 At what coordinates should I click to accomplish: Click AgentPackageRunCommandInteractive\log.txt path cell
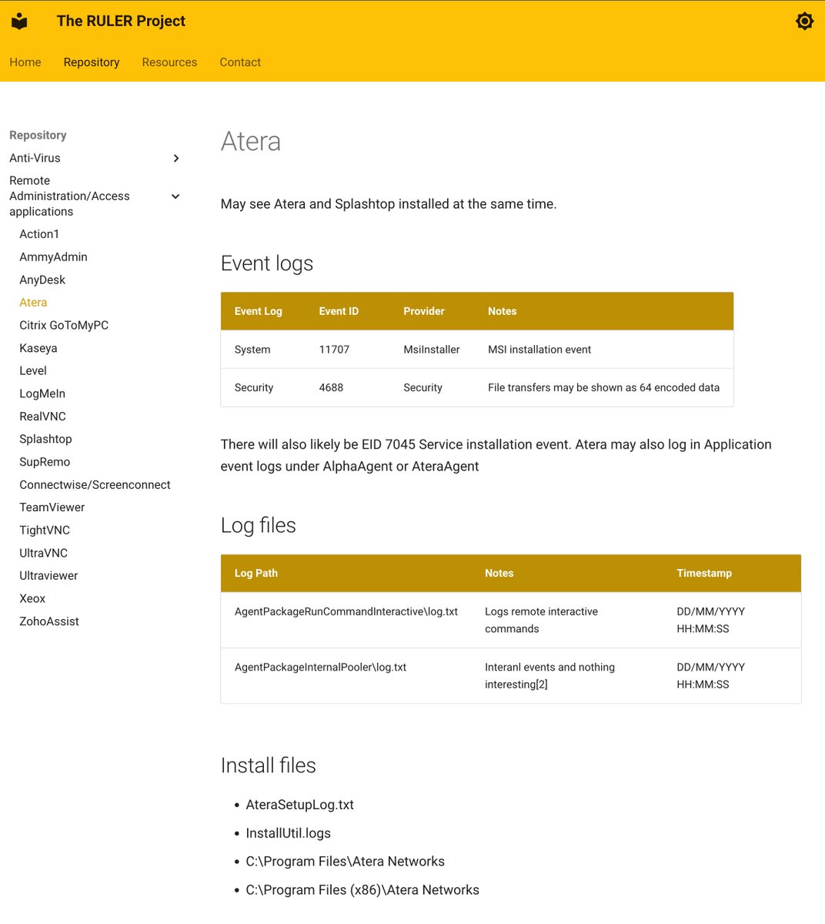point(346,612)
